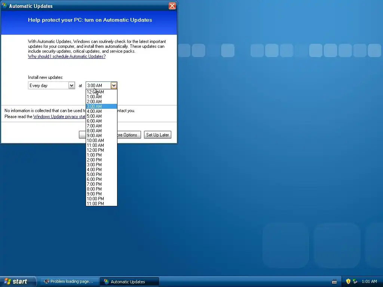Set install time to 6:00 PM
The height and width of the screenshot is (287, 383).
(x=101, y=179)
